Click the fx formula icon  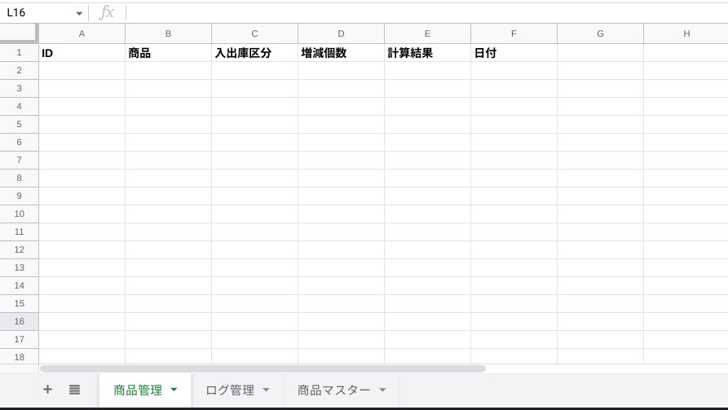click(x=107, y=12)
